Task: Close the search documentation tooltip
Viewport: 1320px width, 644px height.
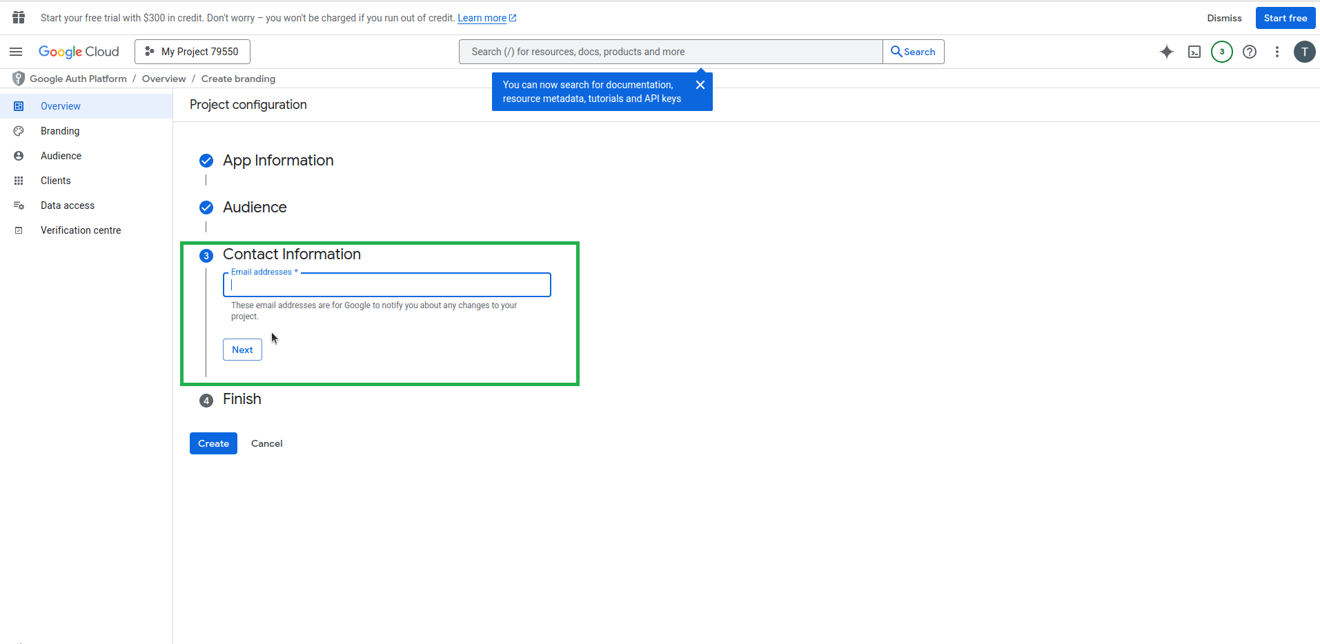Action: (700, 85)
